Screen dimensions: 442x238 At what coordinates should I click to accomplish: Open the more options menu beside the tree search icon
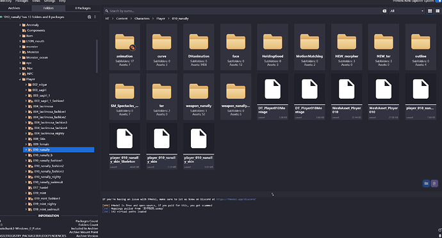(95, 17)
